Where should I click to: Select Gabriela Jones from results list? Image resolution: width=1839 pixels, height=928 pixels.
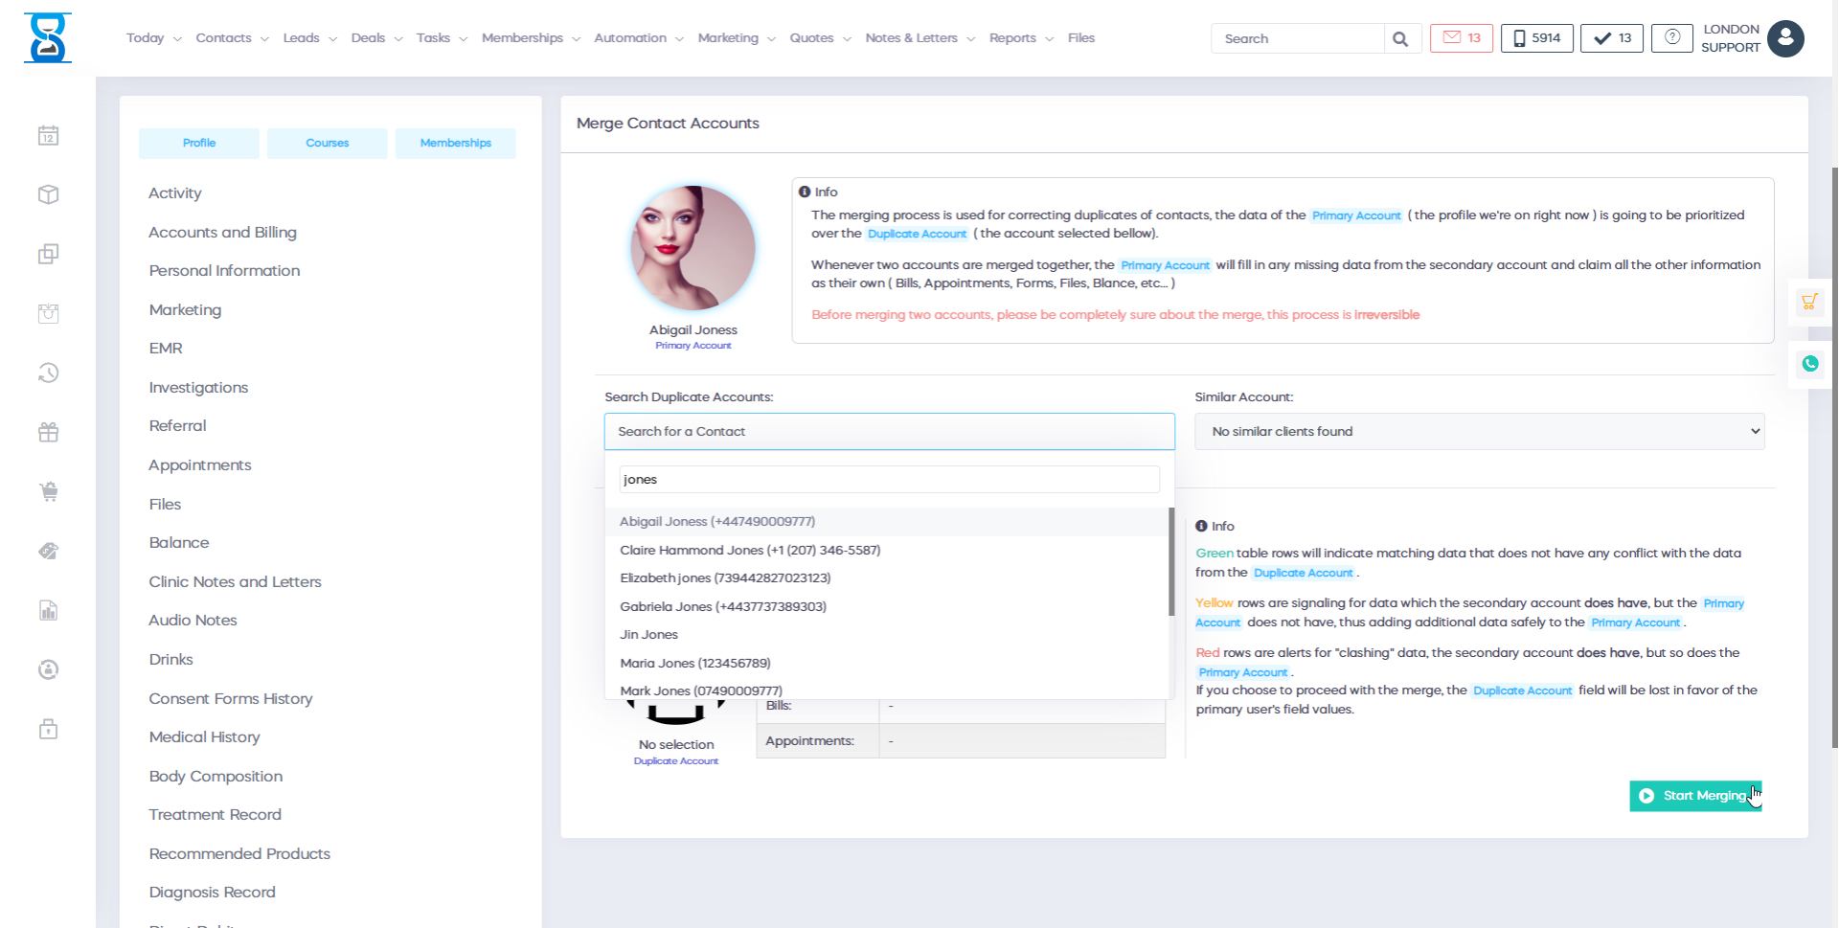(722, 606)
